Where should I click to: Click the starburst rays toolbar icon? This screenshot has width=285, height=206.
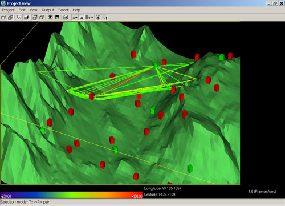98,18
